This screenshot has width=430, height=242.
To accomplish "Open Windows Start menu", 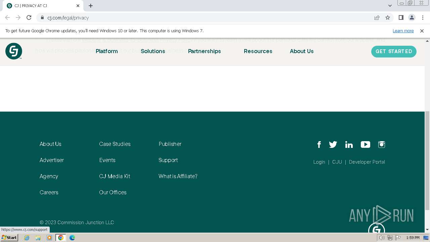I will click(9, 238).
